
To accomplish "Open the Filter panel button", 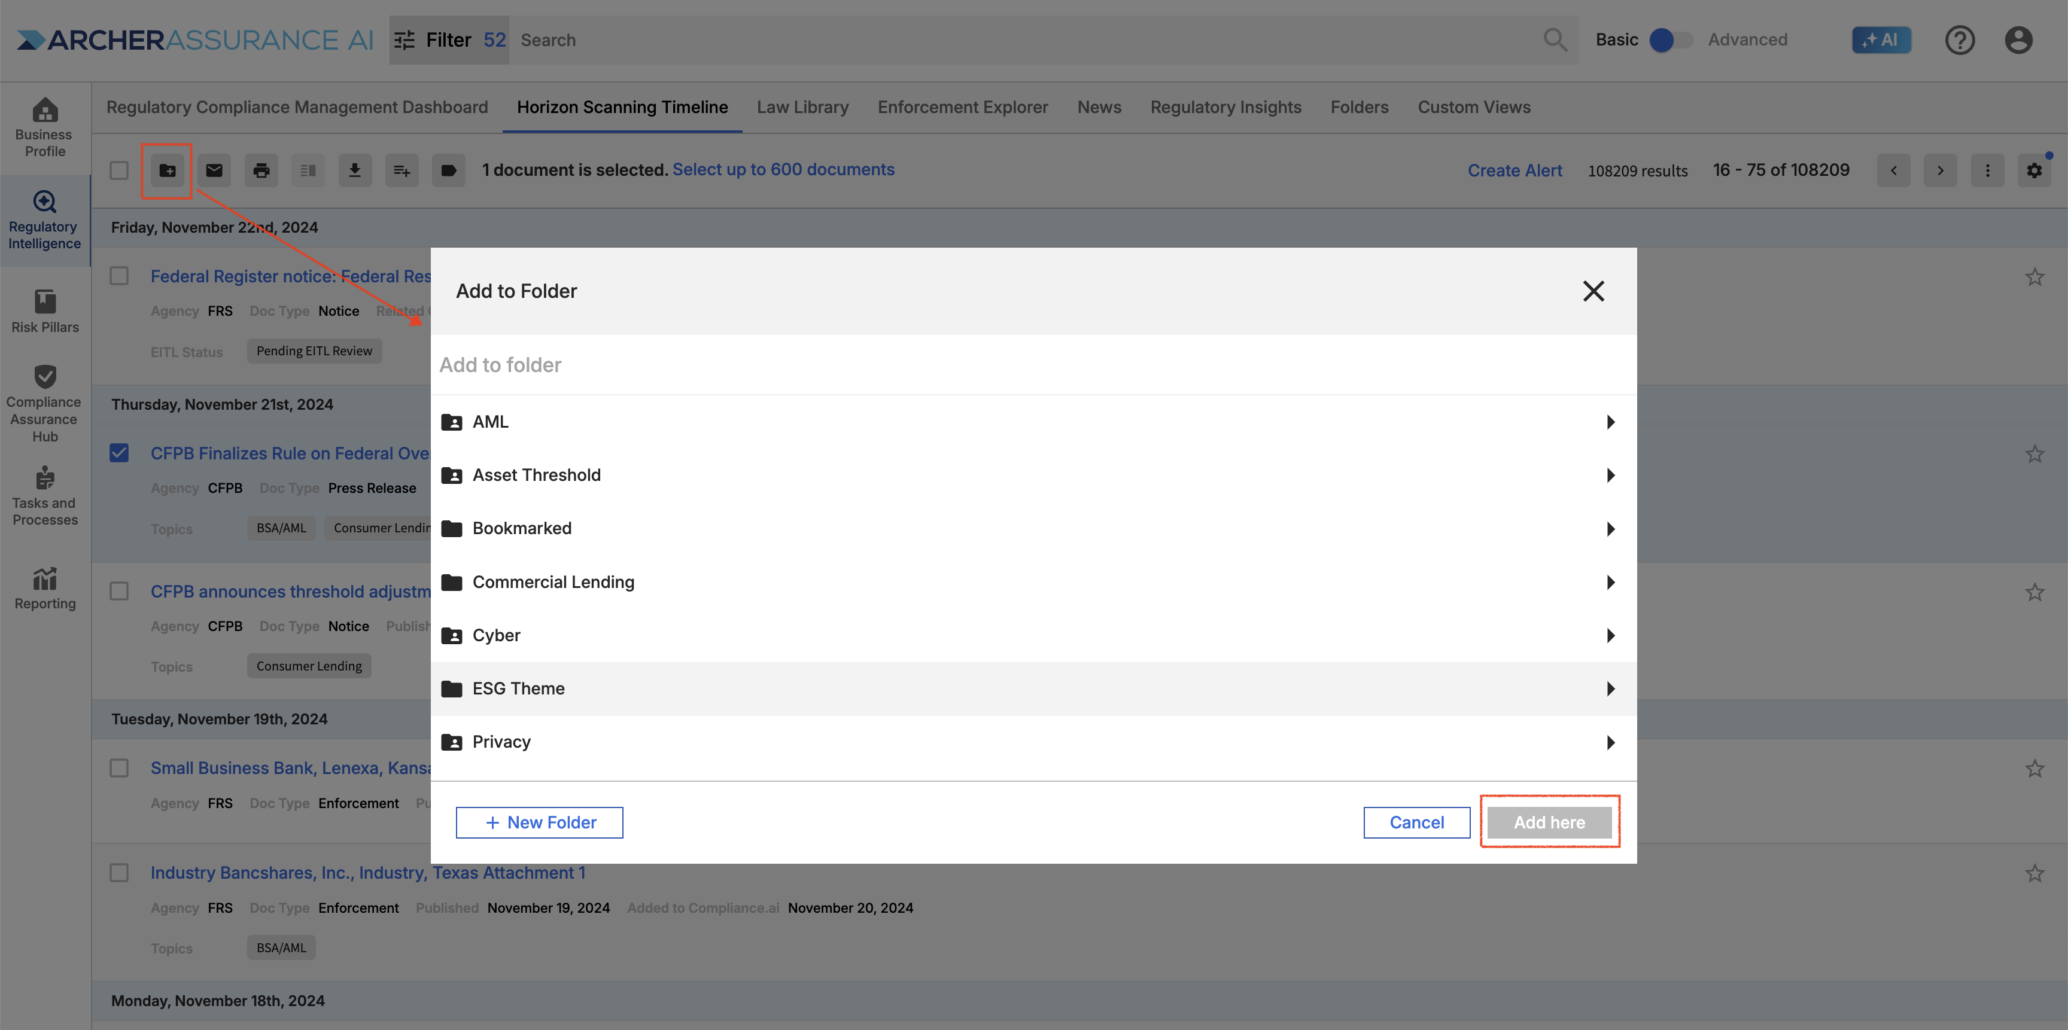I will point(449,39).
